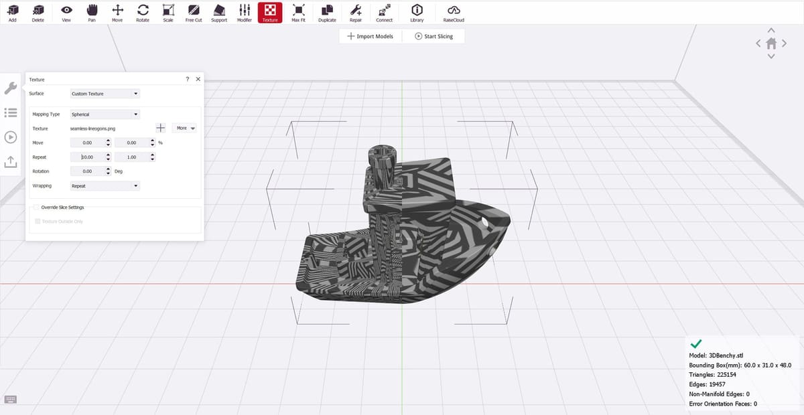
Task: Click the left arrow beside home navigator
Action: pos(758,44)
